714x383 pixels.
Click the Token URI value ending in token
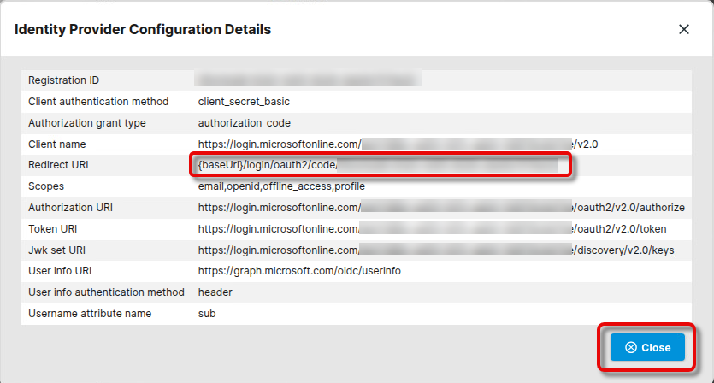click(432, 229)
